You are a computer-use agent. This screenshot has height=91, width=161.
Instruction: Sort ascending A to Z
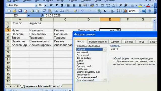pos(113,11)
